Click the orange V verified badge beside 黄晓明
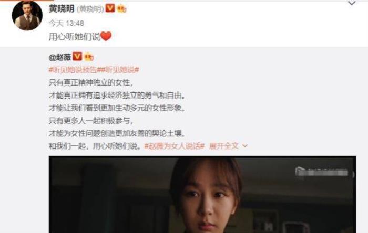 [110, 8]
